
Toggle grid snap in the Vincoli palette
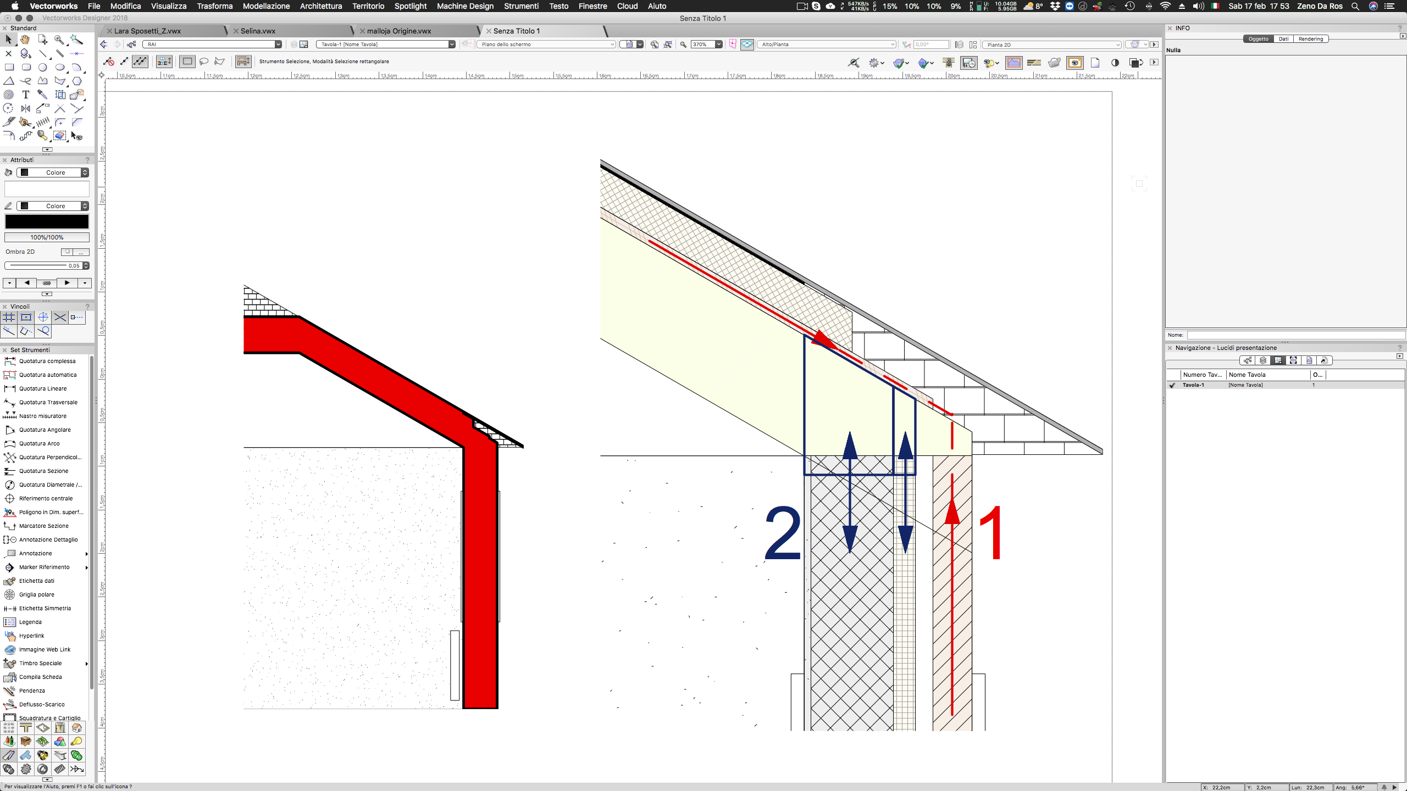tap(9, 317)
